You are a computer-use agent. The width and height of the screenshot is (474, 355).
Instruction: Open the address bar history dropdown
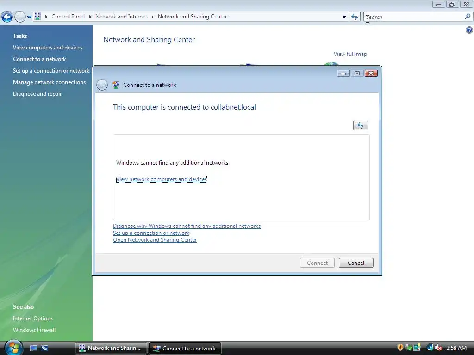pyautogui.click(x=344, y=17)
